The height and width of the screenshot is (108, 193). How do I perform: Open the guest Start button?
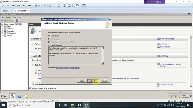tap(4, 96)
